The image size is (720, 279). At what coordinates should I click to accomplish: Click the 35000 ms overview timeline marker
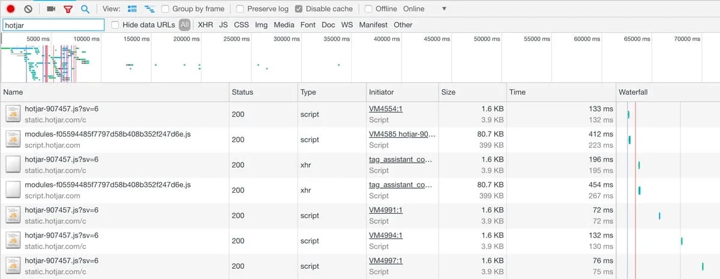[337, 39]
